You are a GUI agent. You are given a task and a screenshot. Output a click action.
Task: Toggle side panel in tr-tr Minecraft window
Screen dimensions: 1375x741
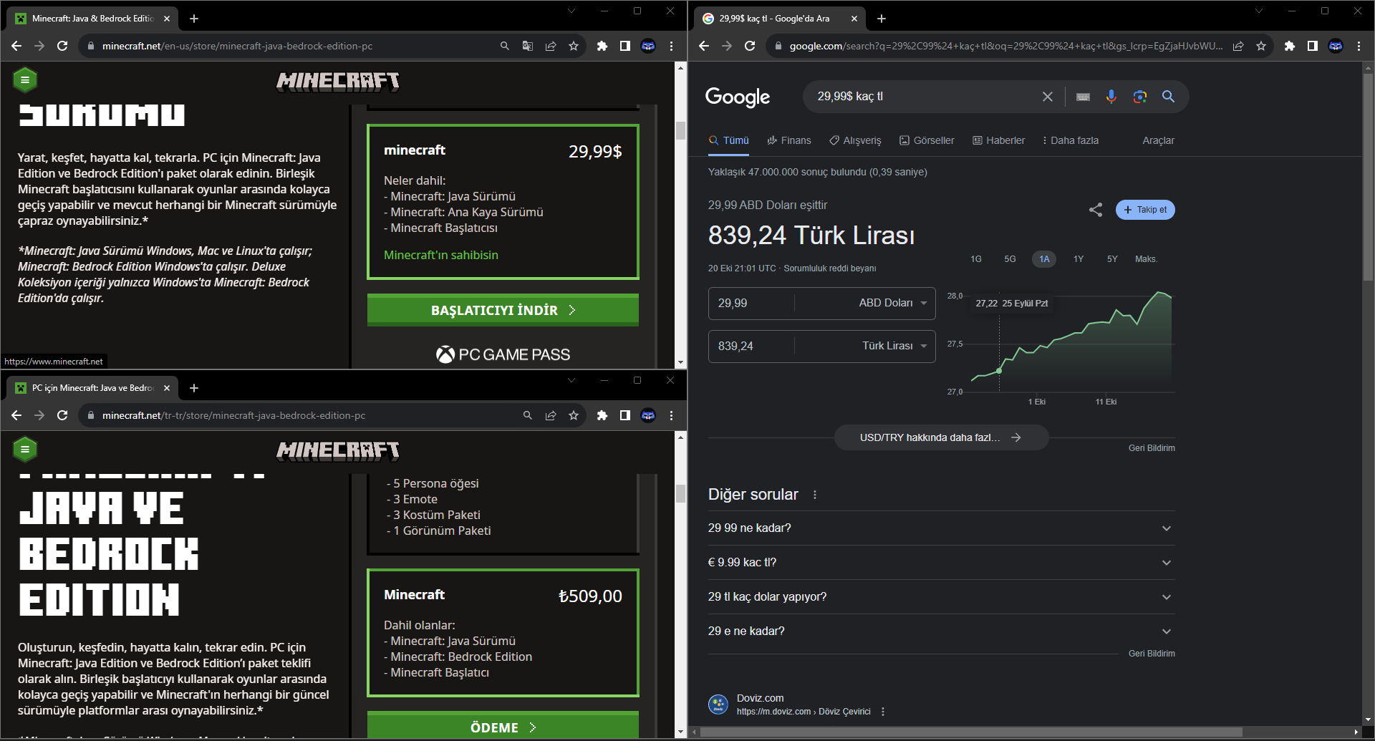(625, 415)
